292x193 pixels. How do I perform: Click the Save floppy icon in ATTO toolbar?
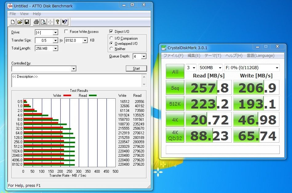click(x=27, y=22)
